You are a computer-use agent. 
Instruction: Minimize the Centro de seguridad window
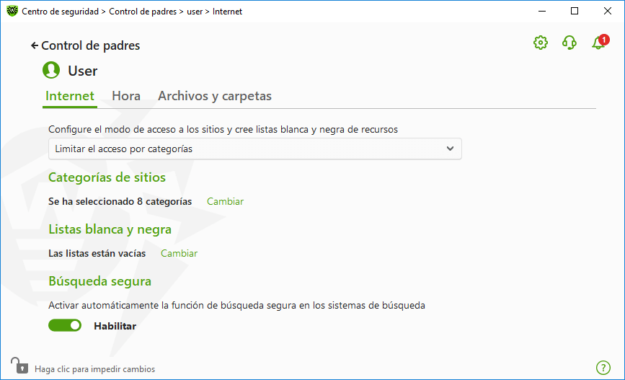point(542,11)
